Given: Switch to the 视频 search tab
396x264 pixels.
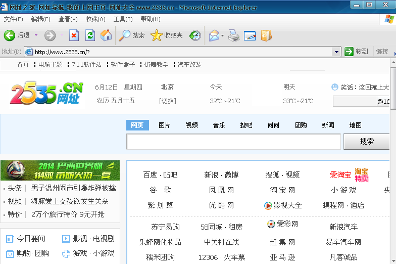Looking at the screenshot, I should click(x=192, y=125).
